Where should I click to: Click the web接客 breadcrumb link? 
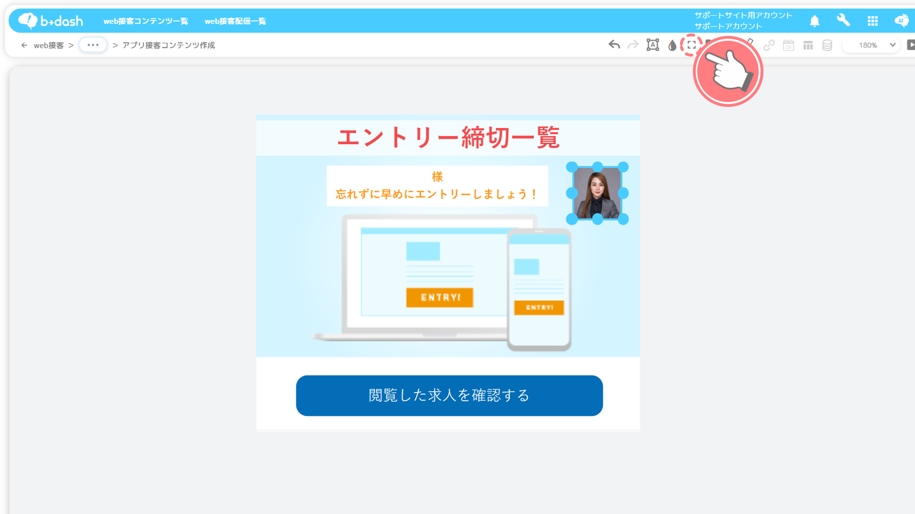[x=48, y=45]
